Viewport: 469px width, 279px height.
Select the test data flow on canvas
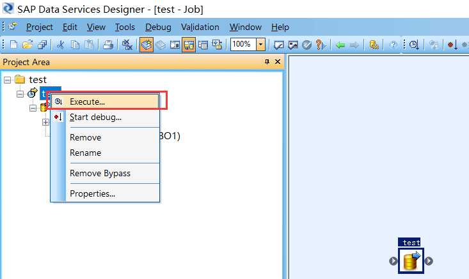411,260
